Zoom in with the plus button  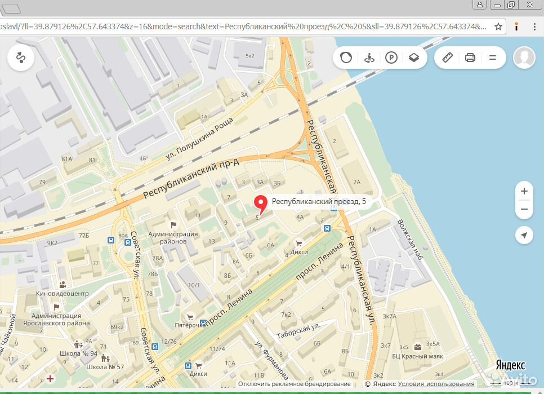pos(524,191)
